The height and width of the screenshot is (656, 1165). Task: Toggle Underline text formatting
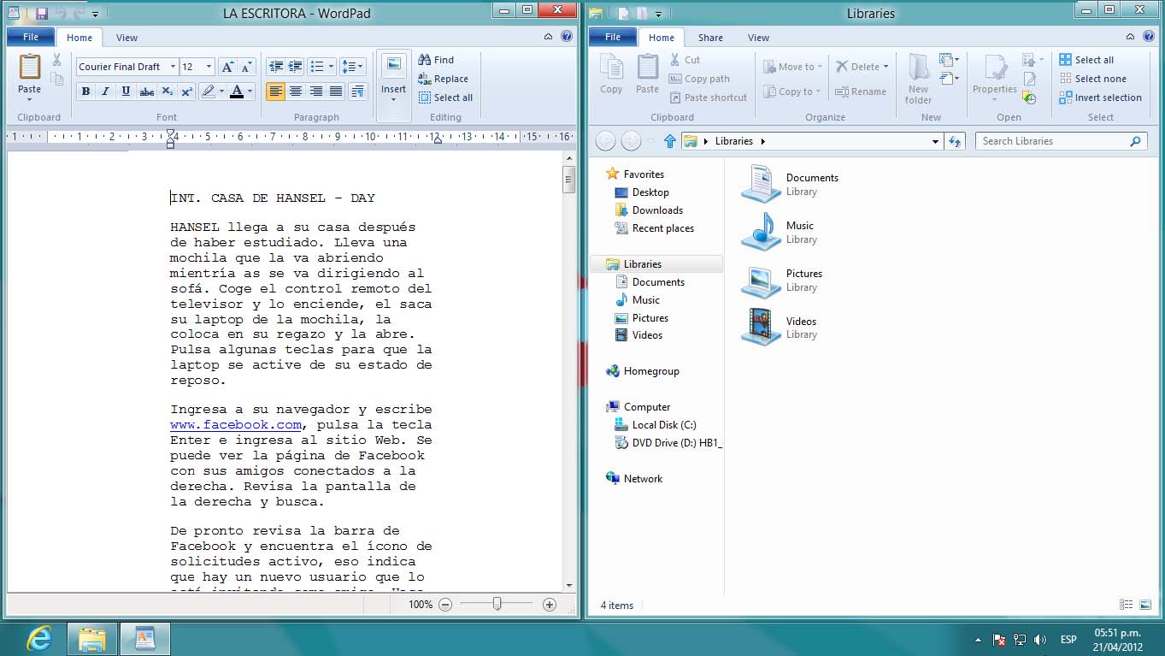point(126,92)
